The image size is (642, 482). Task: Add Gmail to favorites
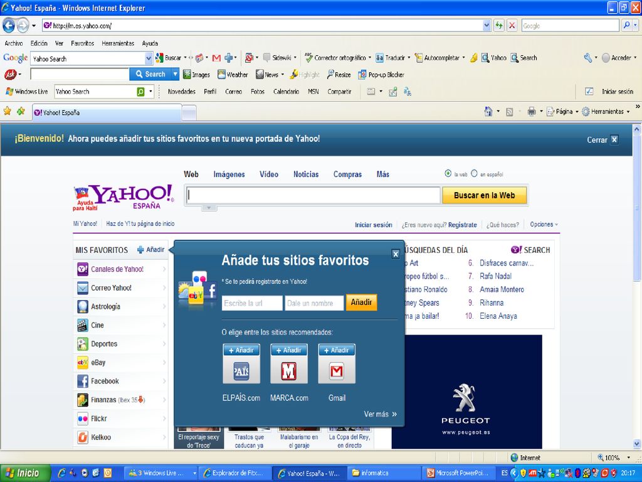337,350
